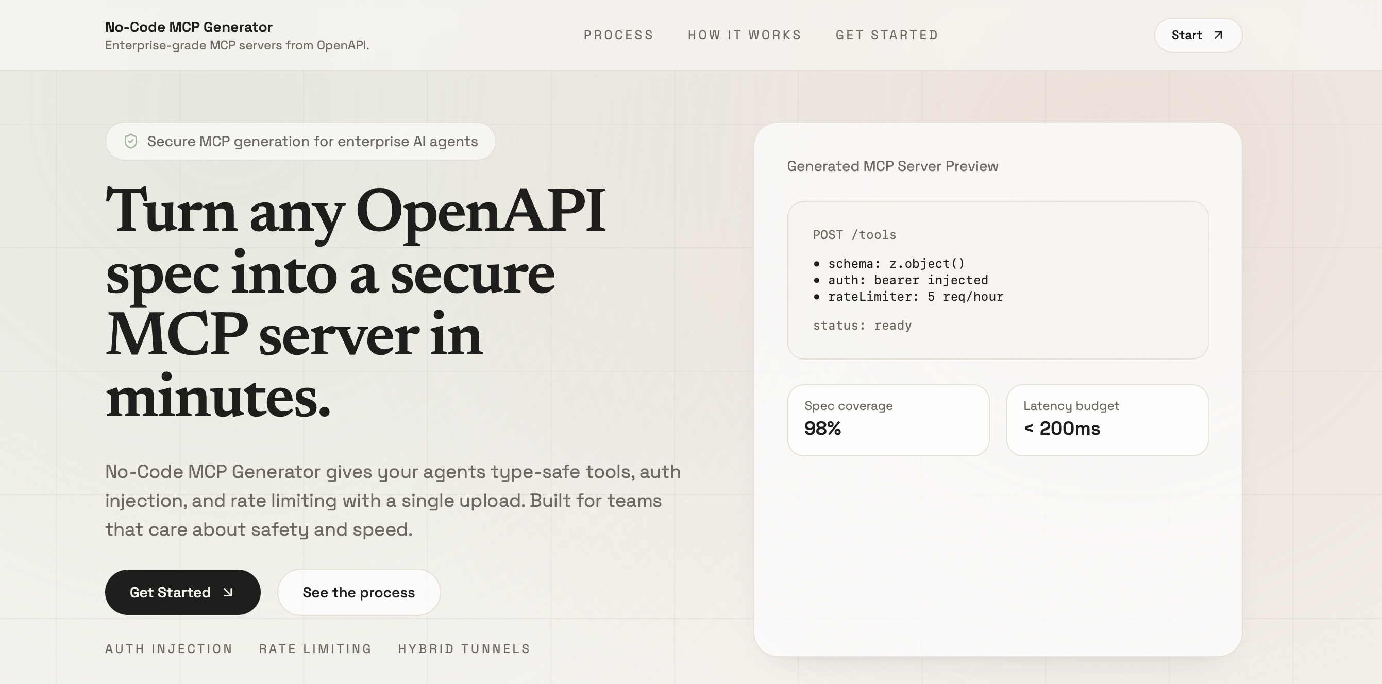Screen dimensions: 1382x684
Task: Click the Auth Injection tag
Action: pyautogui.click(x=169, y=648)
